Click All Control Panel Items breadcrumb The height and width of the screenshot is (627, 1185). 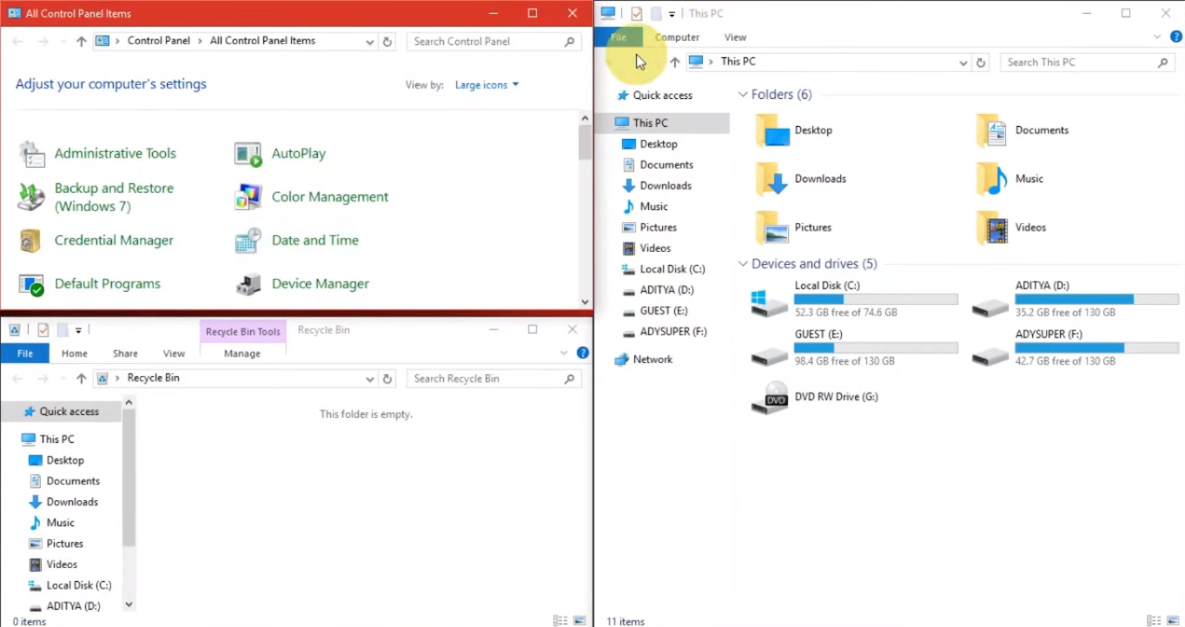click(262, 41)
